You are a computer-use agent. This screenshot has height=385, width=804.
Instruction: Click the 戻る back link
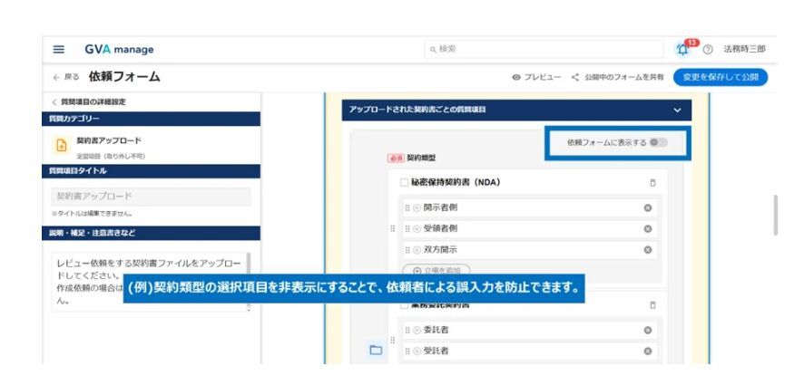(66, 77)
